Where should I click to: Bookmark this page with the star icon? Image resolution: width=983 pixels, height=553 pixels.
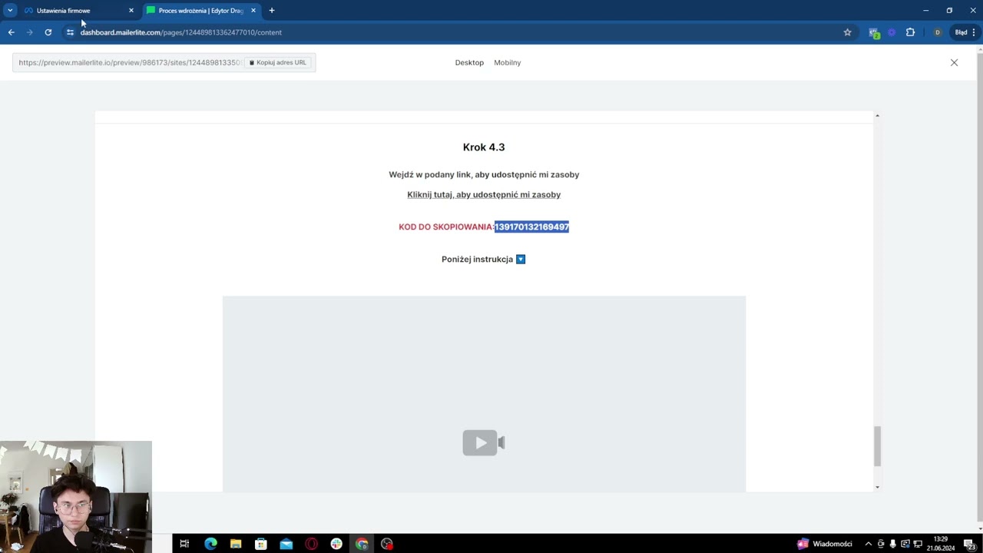pos(847,32)
